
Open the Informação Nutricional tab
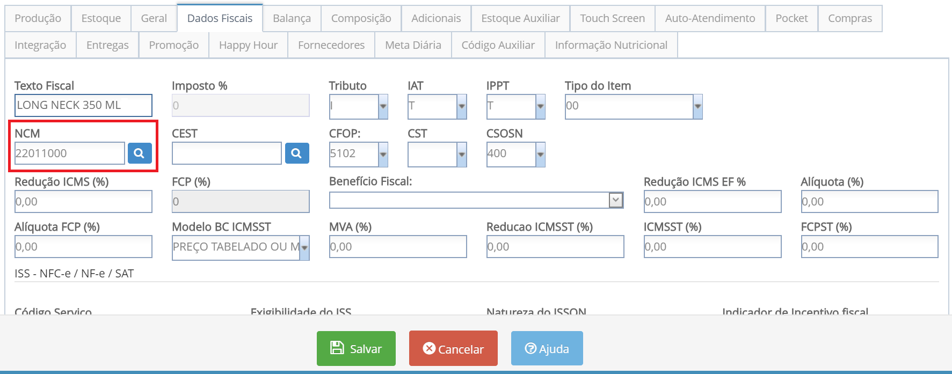point(611,45)
